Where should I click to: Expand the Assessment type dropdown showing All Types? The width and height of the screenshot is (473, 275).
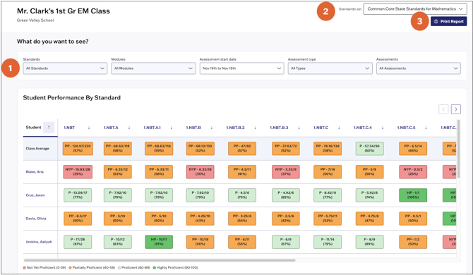(330, 68)
